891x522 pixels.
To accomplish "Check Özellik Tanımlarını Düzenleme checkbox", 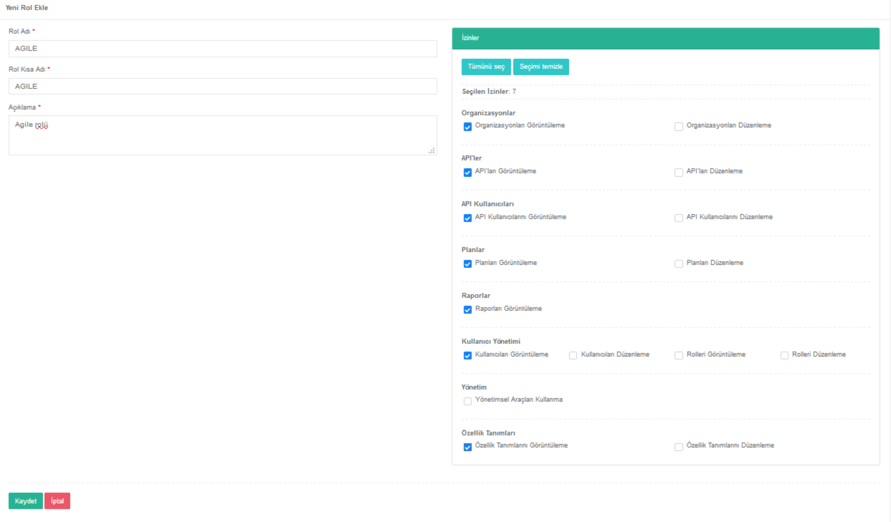I will point(678,447).
